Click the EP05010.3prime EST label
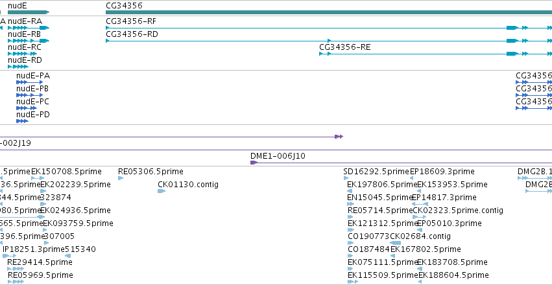Viewport: 552px width, 285px height. (x=450, y=223)
